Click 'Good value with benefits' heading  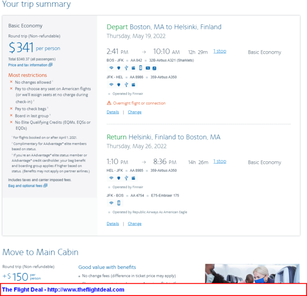point(107,267)
